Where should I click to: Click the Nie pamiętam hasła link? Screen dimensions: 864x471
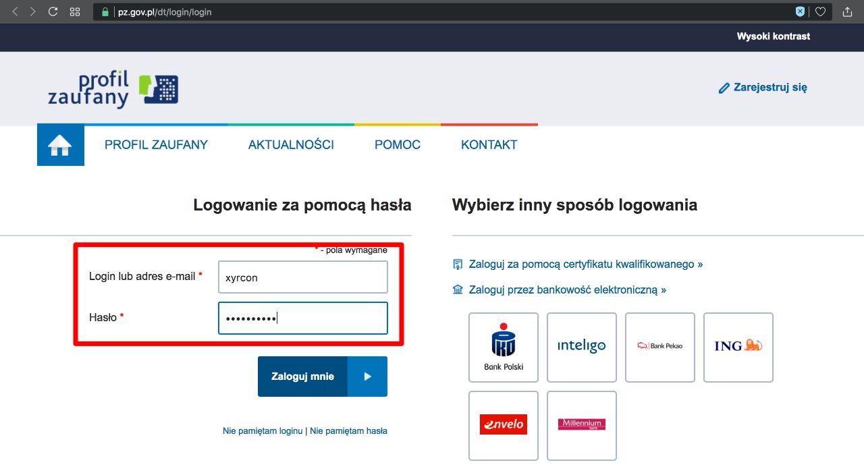pyautogui.click(x=348, y=431)
